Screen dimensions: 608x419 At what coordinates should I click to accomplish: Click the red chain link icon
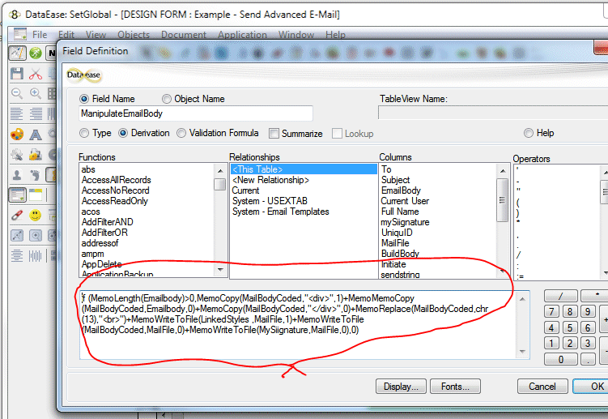pyautogui.click(x=17, y=215)
